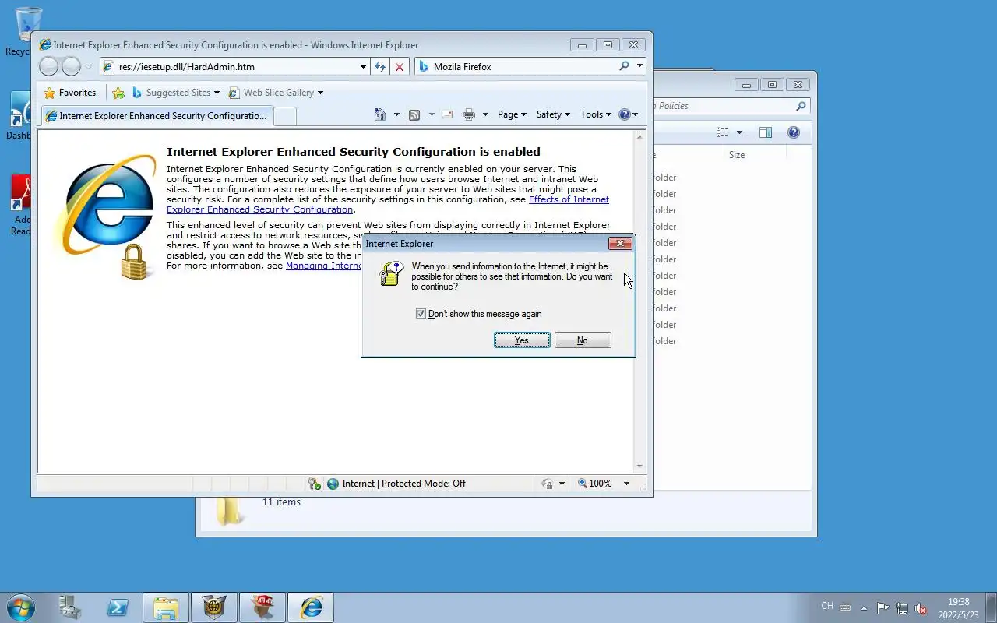Click the Help icon in Explorer window
997x623 pixels.
pyautogui.click(x=794, y=132)
